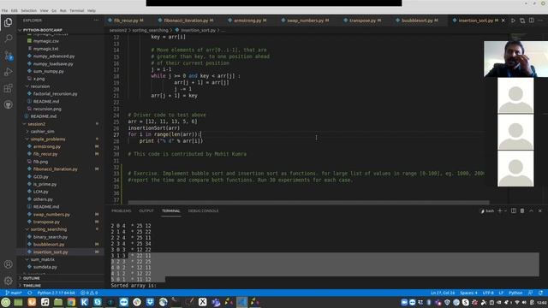The image size is (548, 308).
Task: Switch to the PROBLEMS panel tab
Action: 121,211
